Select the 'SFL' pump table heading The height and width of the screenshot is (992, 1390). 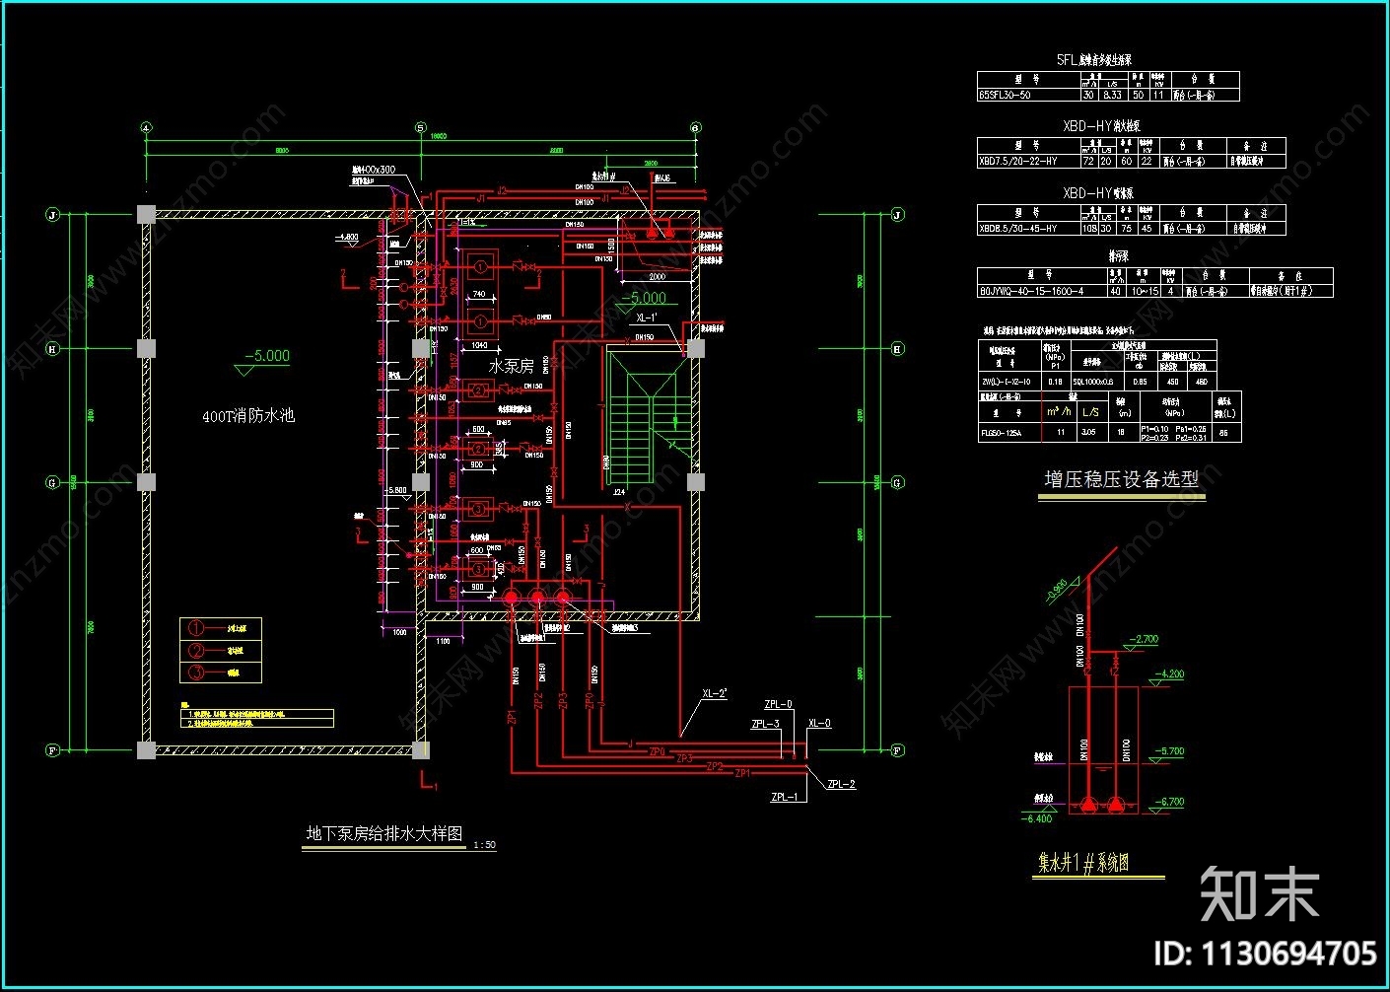click(1093, 60)
